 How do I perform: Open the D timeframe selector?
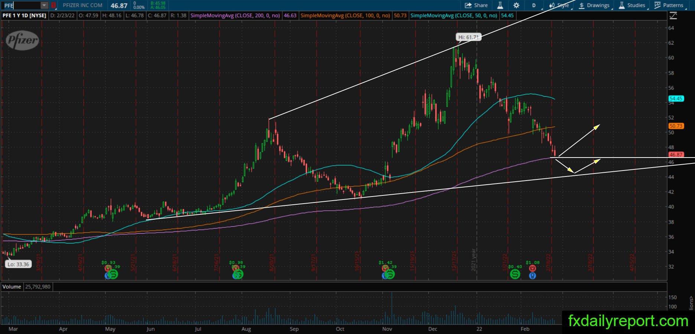click(x=534, y=5)
